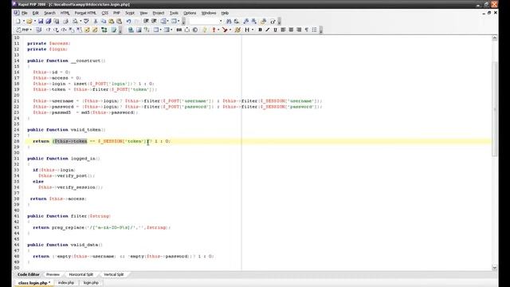Click the copyright special character icon
Viewport: 510px width, 287px height.
195,30
